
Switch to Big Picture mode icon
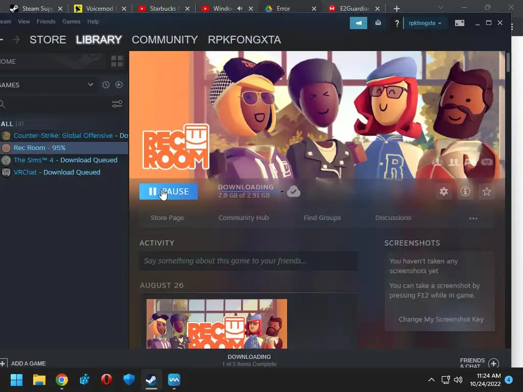pyautogui.click(x=459, y=23)
